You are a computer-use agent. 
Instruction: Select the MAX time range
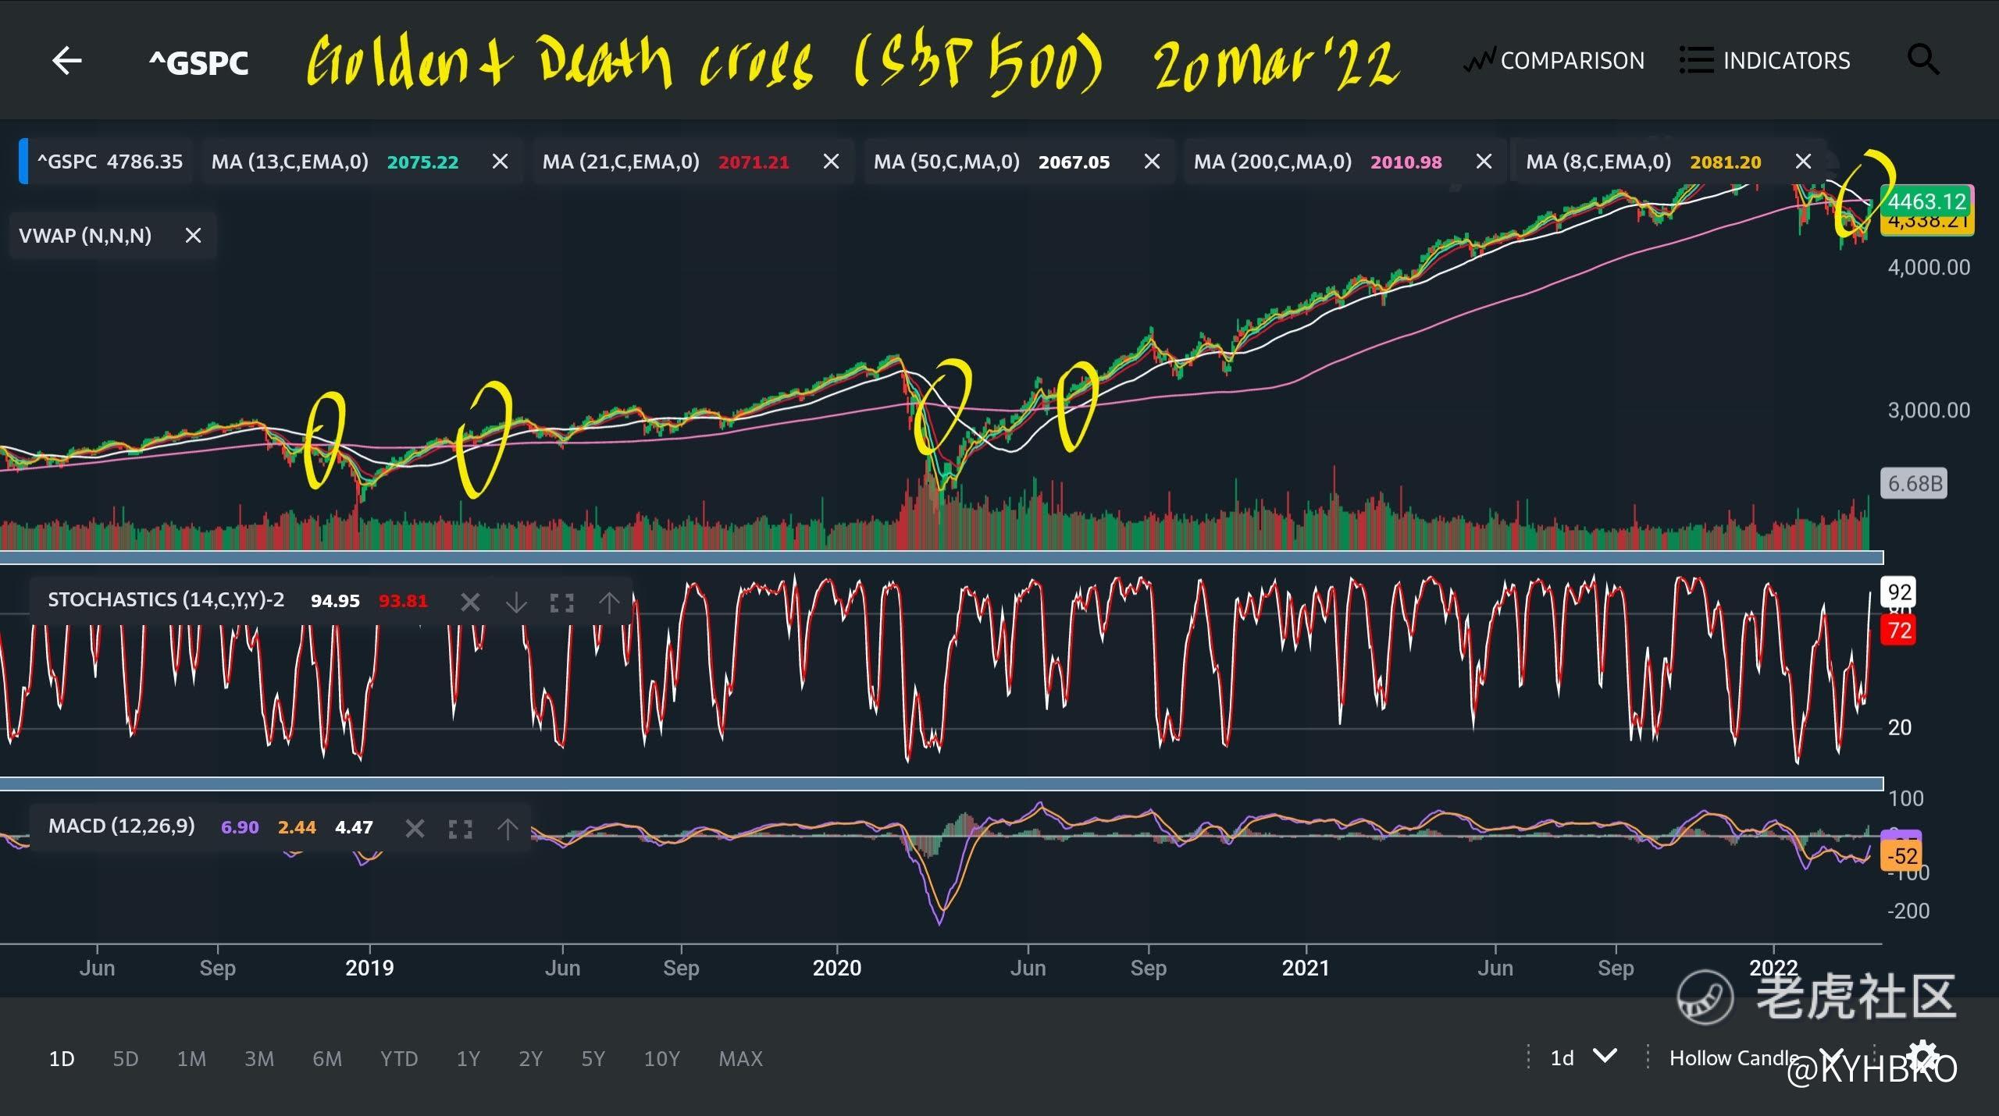pos(739,1059)
